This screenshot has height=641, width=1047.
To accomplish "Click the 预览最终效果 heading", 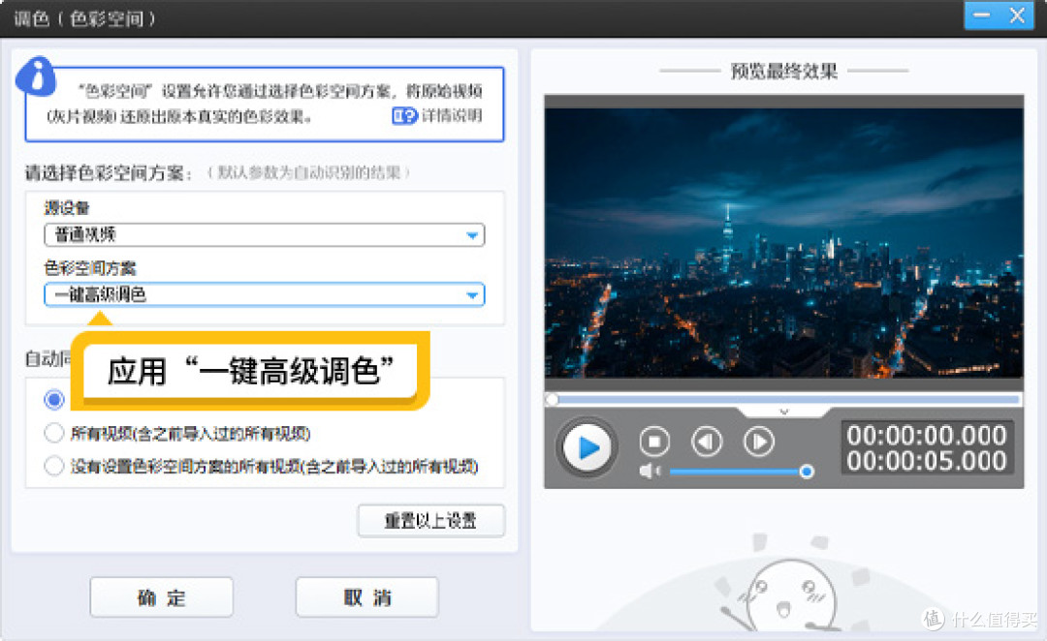I will click(784, 72).
